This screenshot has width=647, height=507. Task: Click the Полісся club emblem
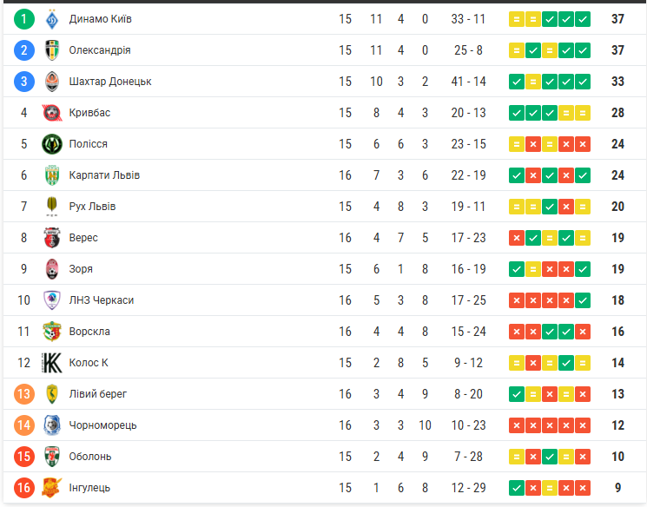[x=52, y=144]
